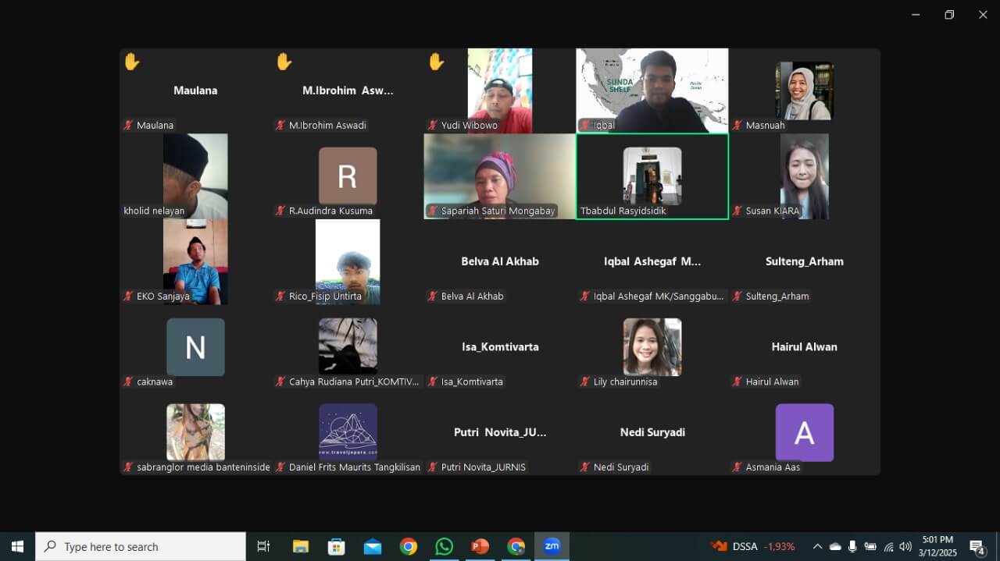1000x561 pixels.
Task: Open the clock and date flyout
Action: [x=937, y=546]
